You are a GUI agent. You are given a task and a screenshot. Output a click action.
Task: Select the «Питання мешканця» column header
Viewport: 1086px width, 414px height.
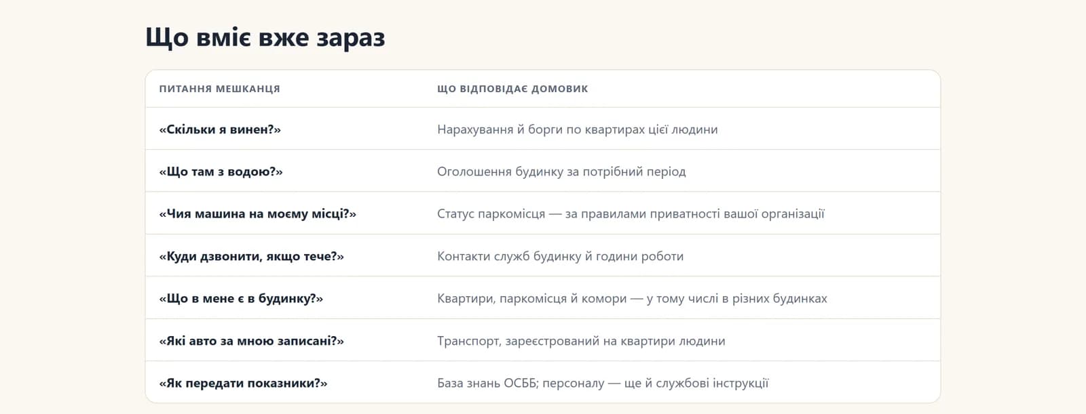(219, 89)
